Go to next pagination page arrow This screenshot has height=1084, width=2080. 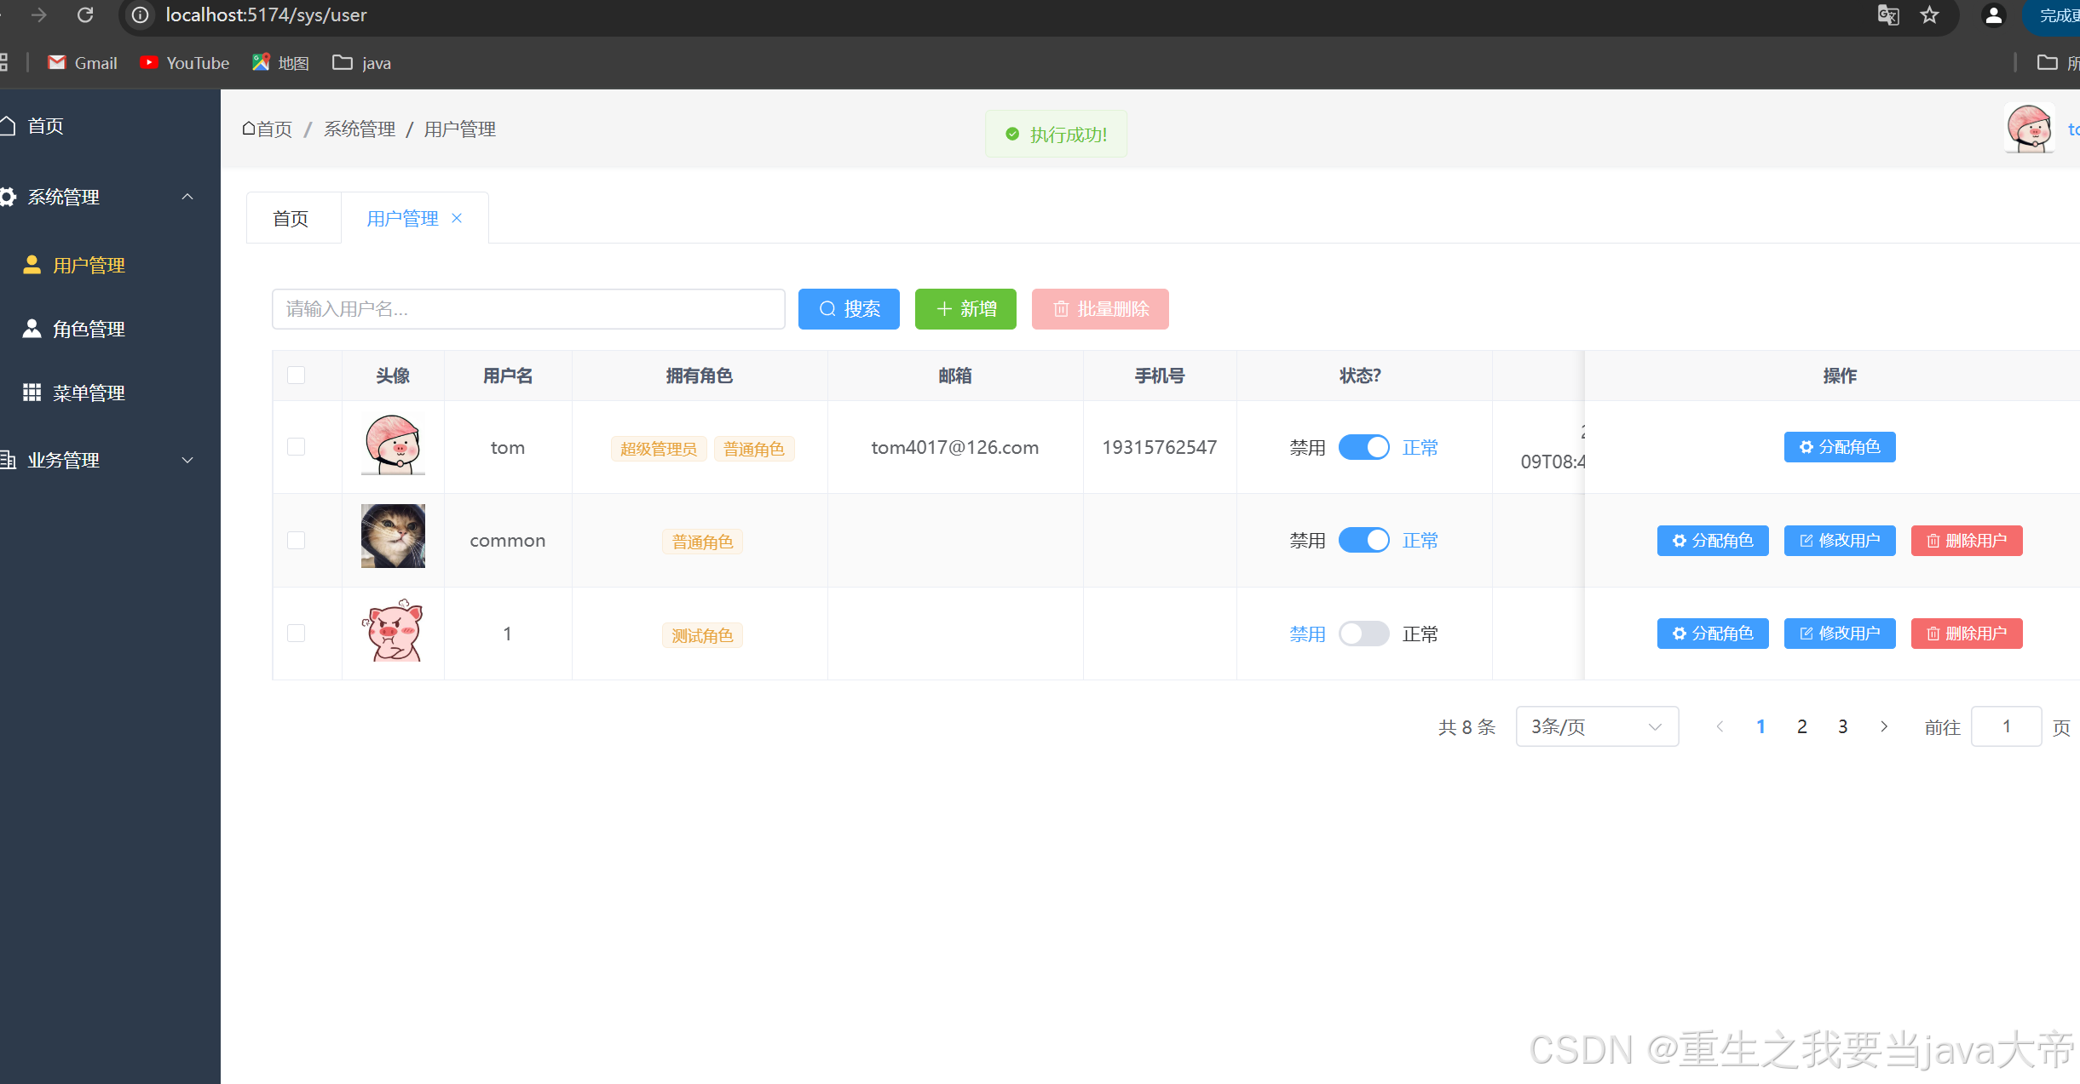(x=1884, y=726)
